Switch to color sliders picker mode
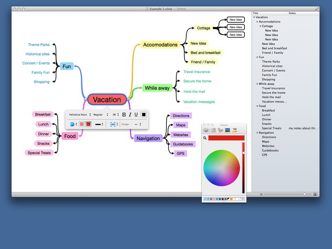 (213, 130)
